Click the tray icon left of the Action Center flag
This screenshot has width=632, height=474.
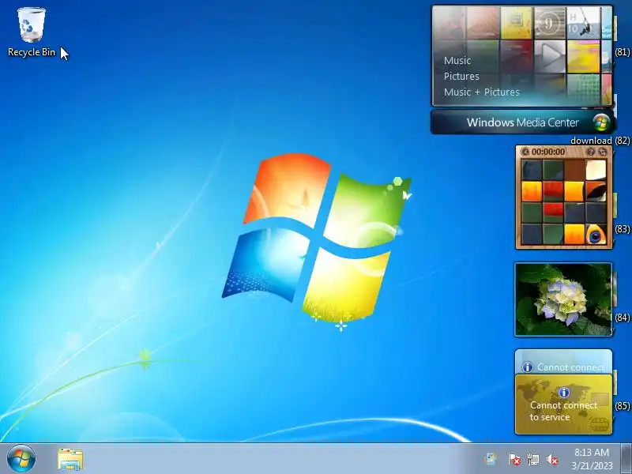pos(491,459)
